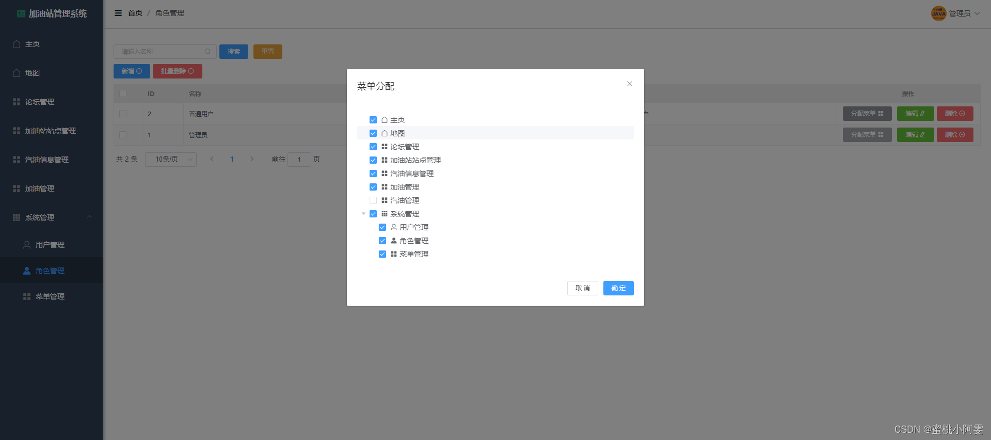The width and height of the screenshot is (991, 440).
Task: Click the grid icon beside 汽油管理 in dialog tree
Action: tap(385, 200)
